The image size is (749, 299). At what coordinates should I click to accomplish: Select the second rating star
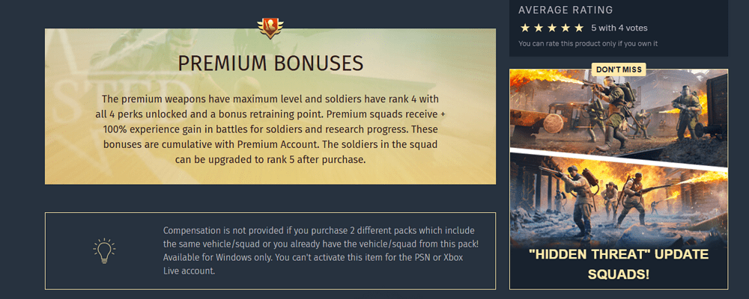tap(539, 28)
